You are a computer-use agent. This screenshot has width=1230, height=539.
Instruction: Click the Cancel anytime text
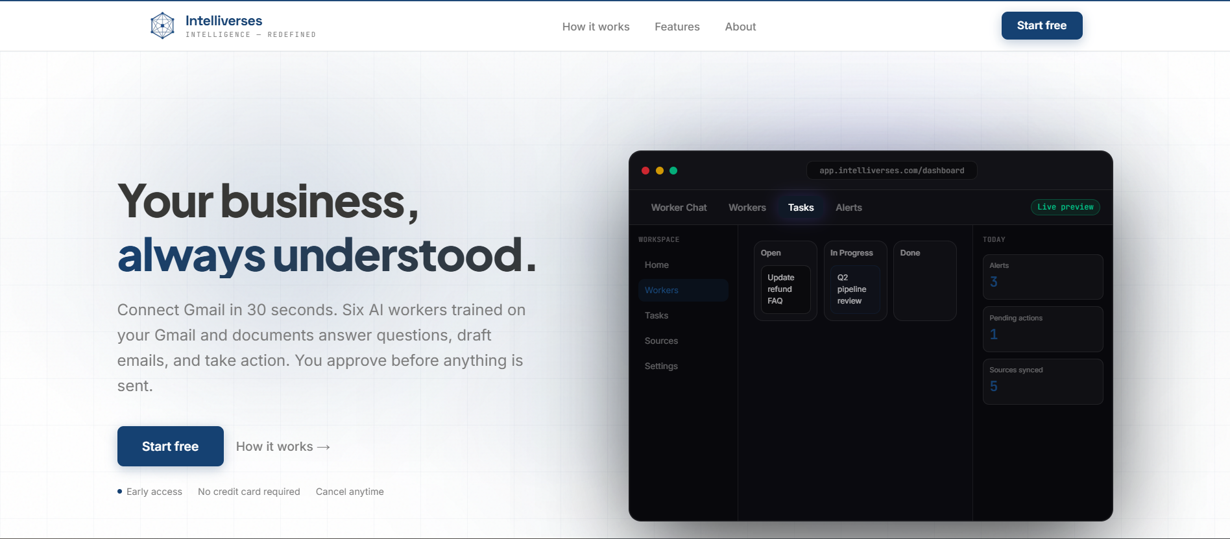pyautogui.click(x=350, y=492)
